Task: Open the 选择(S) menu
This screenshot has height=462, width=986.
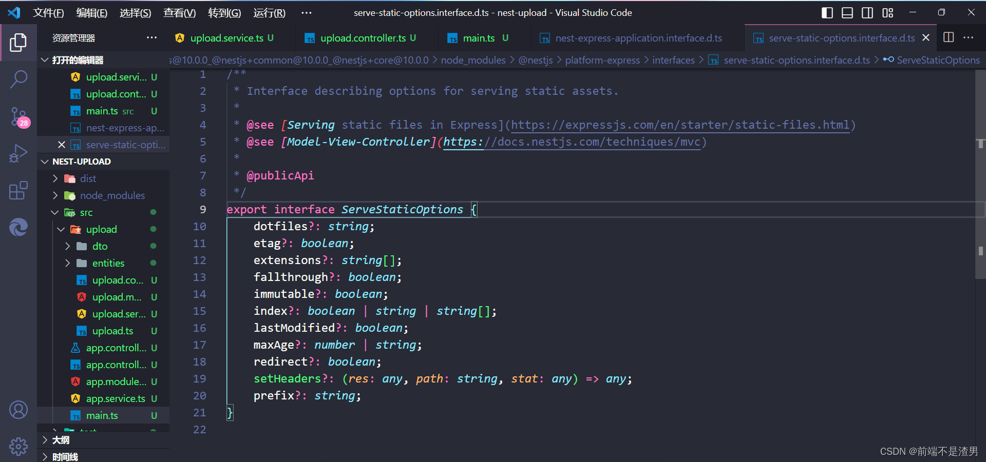Action: 136,13
